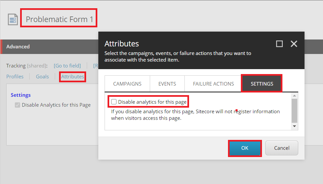Maximize the Attributes dialog

click(x=279, y=44)
